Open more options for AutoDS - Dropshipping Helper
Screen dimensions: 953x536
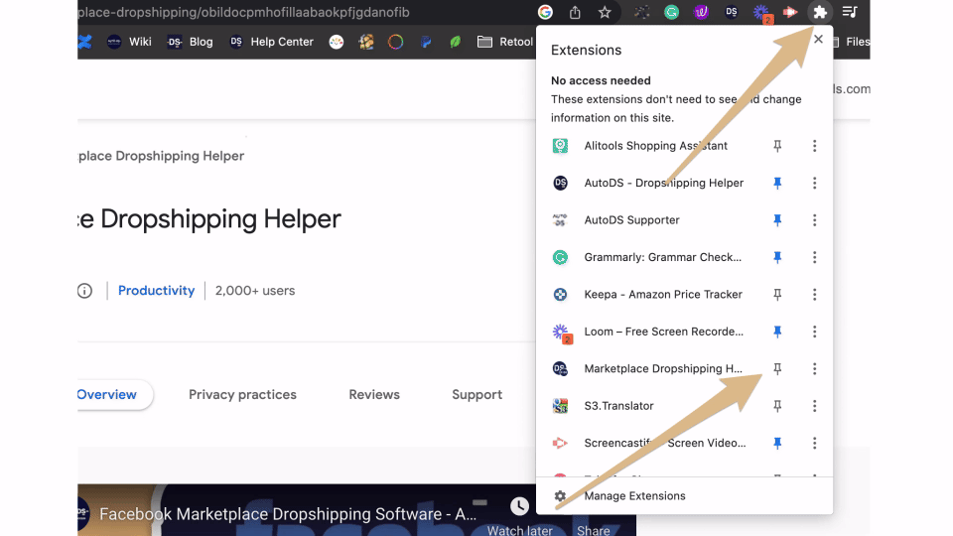click(814, 183)
